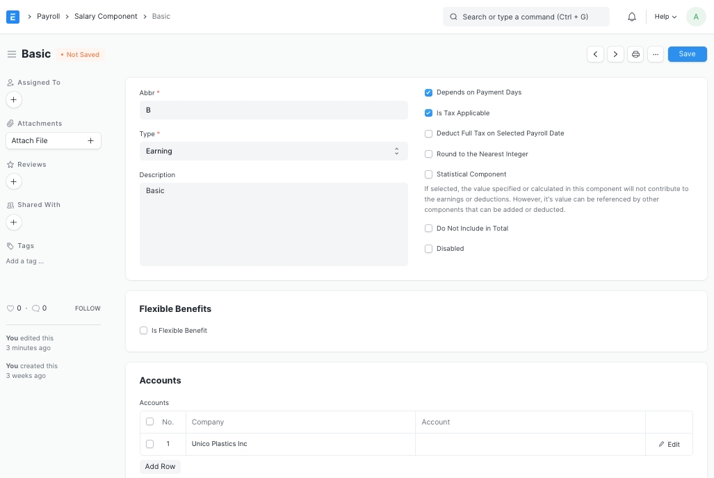The height and width of the screenshot is (478, 714).
Task: Uncheck Depends on Payment Days
Action: [x=429, y=92]
